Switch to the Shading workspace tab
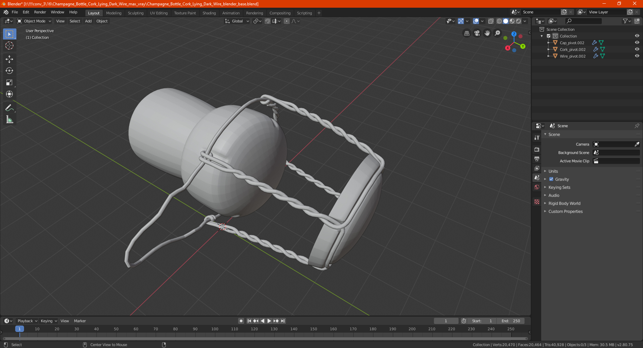This screenshot has width=643, height=348. (209, 13)
